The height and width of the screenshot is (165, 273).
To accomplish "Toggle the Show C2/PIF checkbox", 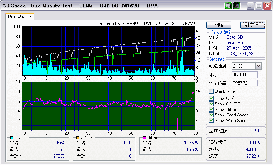I will pyautogui.click(x=211, y=104).
